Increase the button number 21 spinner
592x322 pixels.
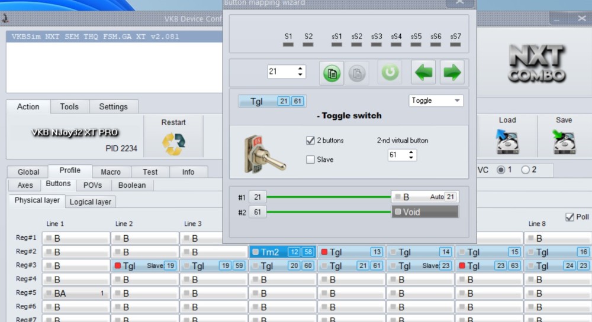pyautogui.click(x=300, y=69)
